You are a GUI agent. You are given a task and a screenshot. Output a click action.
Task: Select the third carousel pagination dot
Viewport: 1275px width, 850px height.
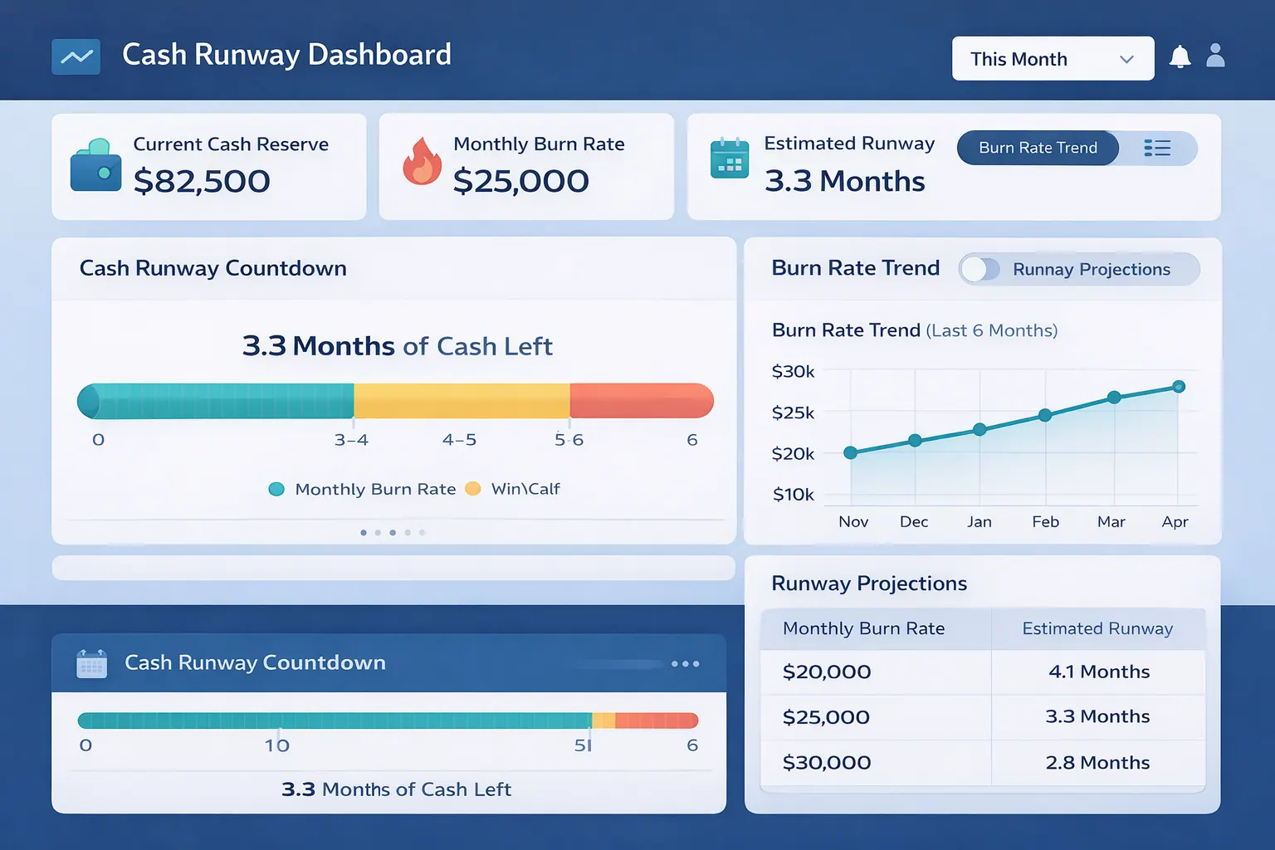(393, 532)
